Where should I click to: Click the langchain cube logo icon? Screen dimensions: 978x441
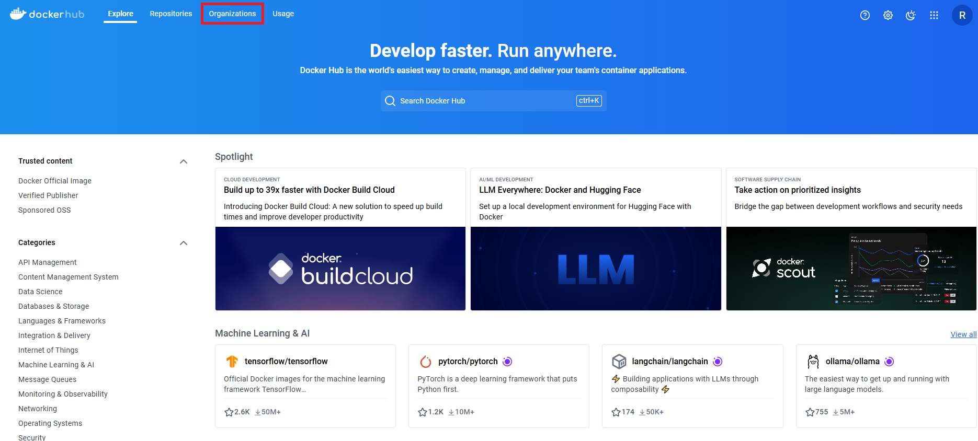[619, 362]
